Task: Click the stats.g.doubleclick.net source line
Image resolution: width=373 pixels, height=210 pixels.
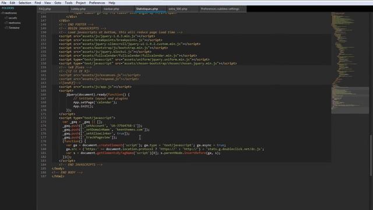Action: click(x=165, y=149)
